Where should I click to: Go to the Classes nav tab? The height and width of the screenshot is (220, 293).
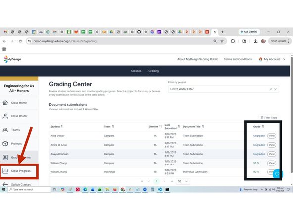coord(136,71)
